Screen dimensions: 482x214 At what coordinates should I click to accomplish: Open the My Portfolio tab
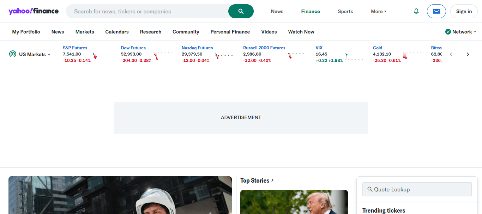click(26, 32)
